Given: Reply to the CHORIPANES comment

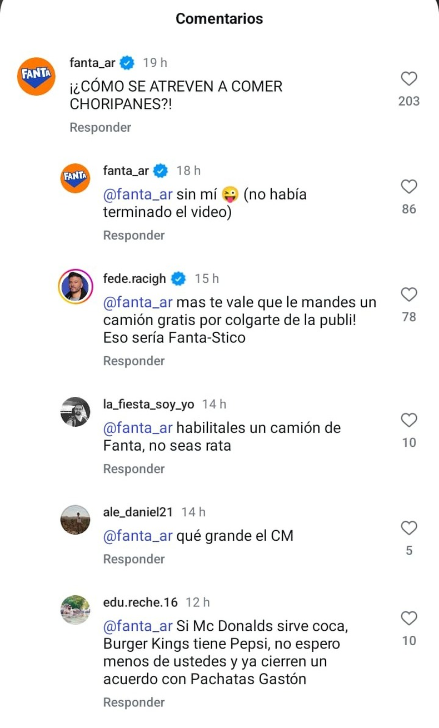Looking at the screenshot, I should pyautogui.click(x=100, y=127).
